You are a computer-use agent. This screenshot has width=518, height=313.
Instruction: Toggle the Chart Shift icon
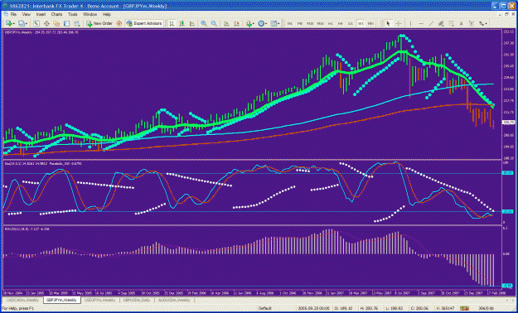(x=236, y=23)
